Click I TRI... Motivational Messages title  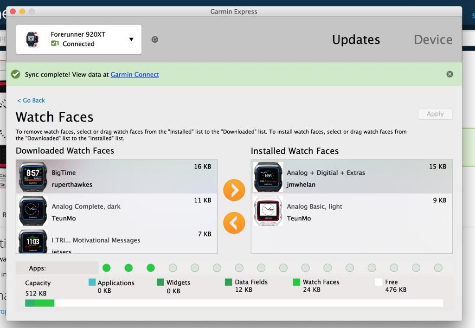point(96,240)
